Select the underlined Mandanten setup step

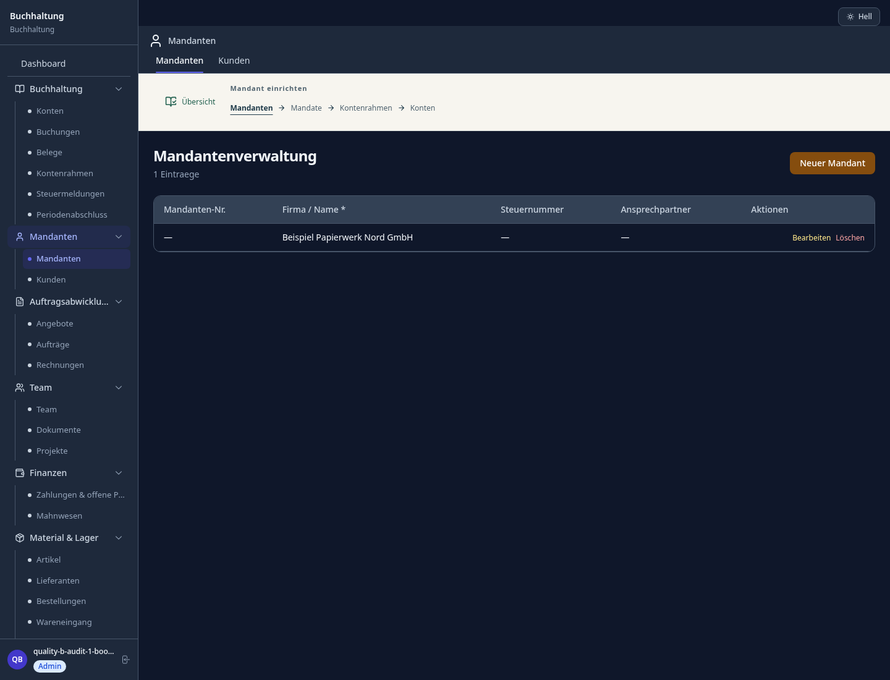click(252, 108)
